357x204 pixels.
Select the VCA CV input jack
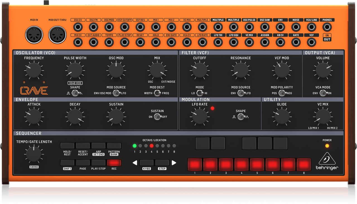coord(187,42)
